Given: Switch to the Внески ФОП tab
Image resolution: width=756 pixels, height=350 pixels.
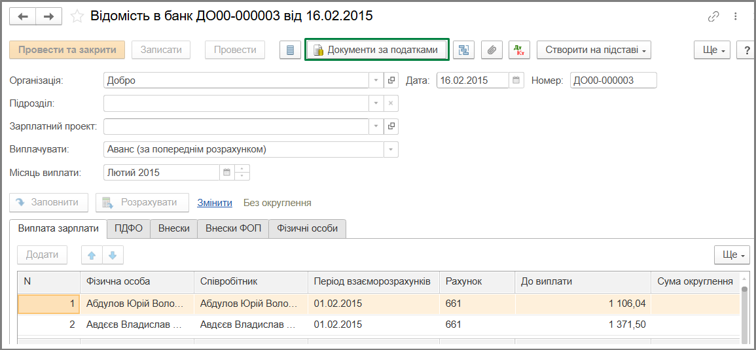Looking at the screenshot, I should click(x=234, y=228).
